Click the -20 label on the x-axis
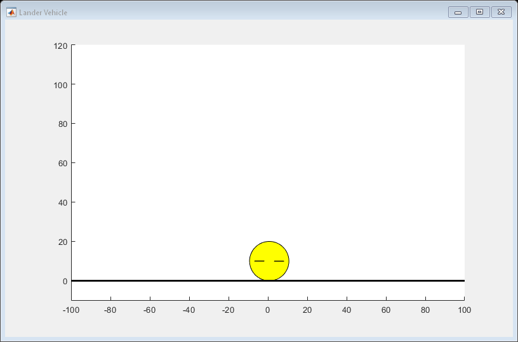518x342 pixels. (229, 310)
